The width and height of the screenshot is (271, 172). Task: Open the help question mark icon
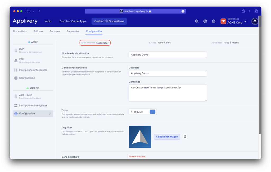[205, 21]
